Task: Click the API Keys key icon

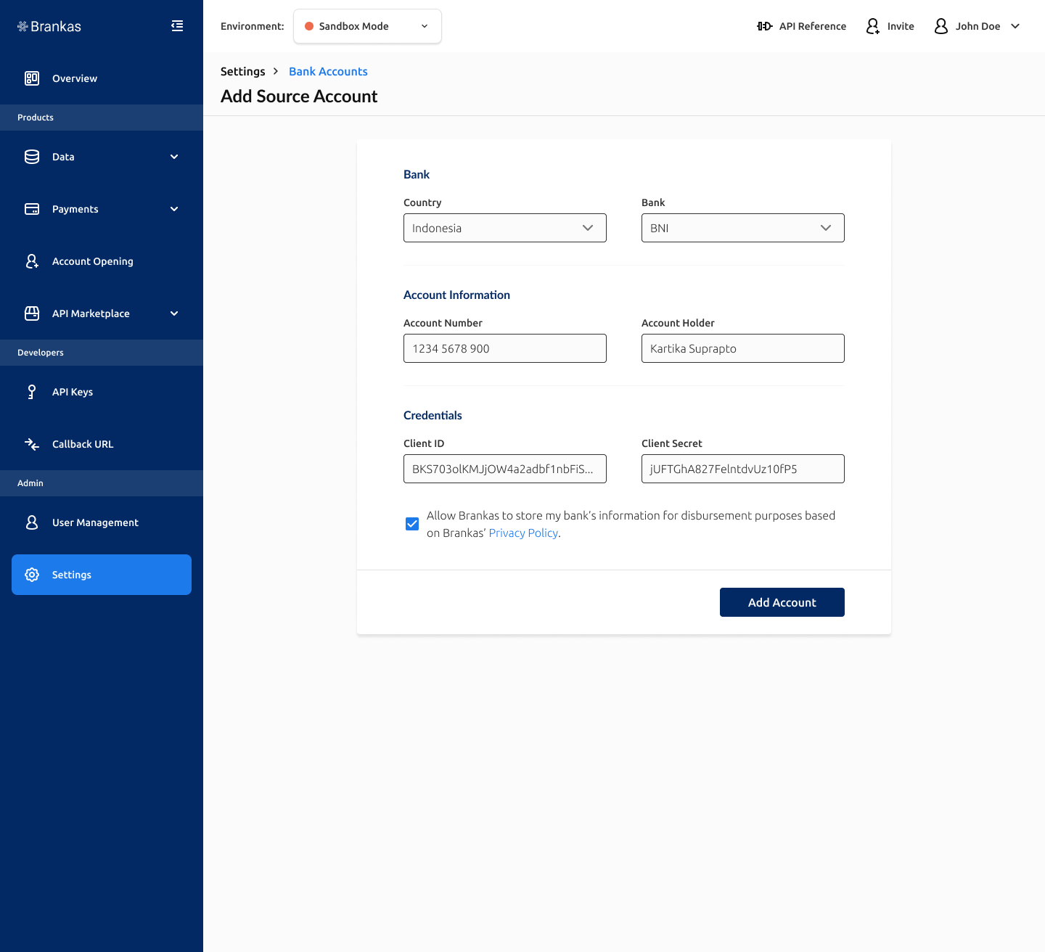Action: (x=32, y=392)
